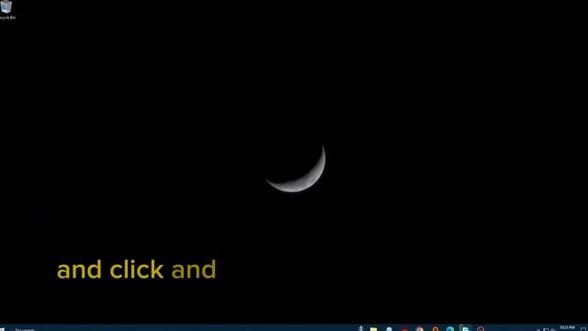The height and width of the screenshot is (331, 588).
Task: Select the Recycle Bin desktop icon
Action: [6, 9]
